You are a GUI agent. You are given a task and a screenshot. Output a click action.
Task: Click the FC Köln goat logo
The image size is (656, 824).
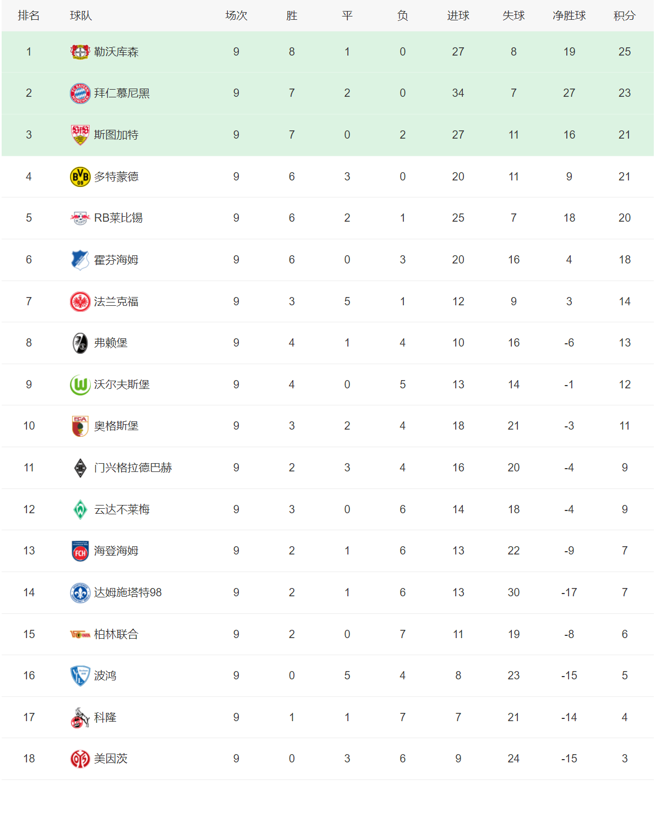pyautogui.click(x=80, y=717)
